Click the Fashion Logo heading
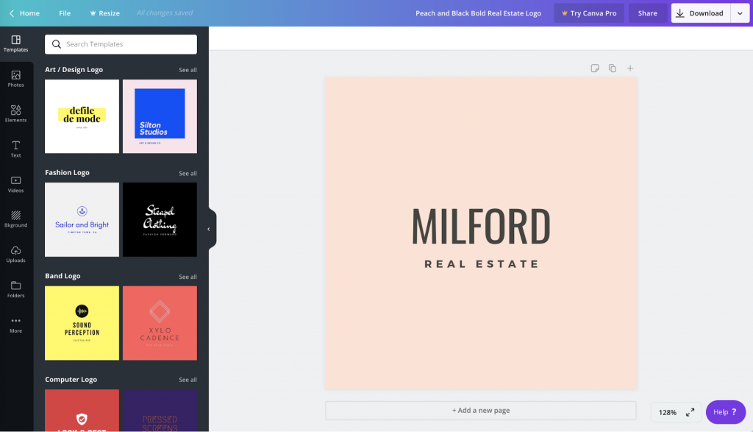753x432 pixels. [67, 172]
